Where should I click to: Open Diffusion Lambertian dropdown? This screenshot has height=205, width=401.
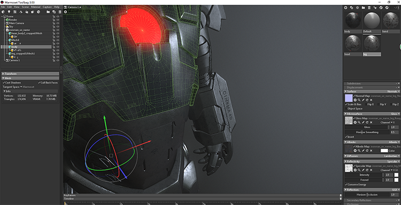(x=392, y=156)
